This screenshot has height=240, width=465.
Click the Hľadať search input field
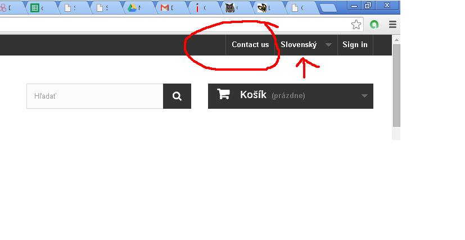95,96
